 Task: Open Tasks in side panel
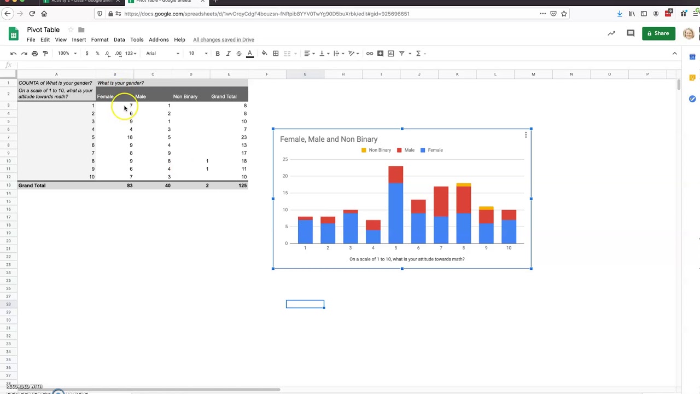[692, 99]
